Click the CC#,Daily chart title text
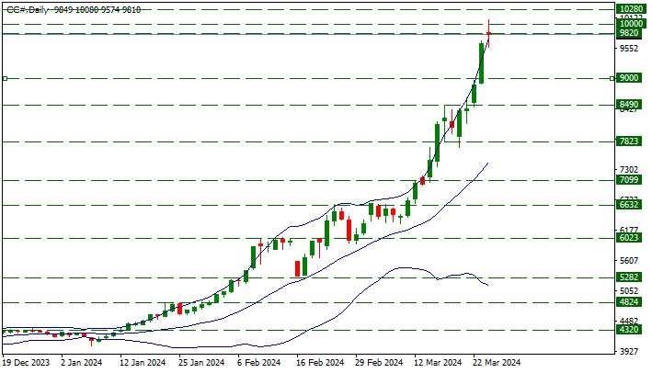This screenshot has width=652, height=373. [27, 9]
